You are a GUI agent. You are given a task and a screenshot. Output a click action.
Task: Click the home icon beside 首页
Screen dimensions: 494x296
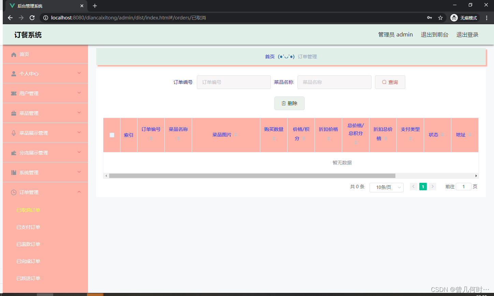pos(14,55)
